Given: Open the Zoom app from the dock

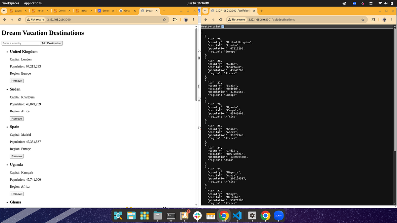Looking at the screenshot, I should tap(278, 216).
